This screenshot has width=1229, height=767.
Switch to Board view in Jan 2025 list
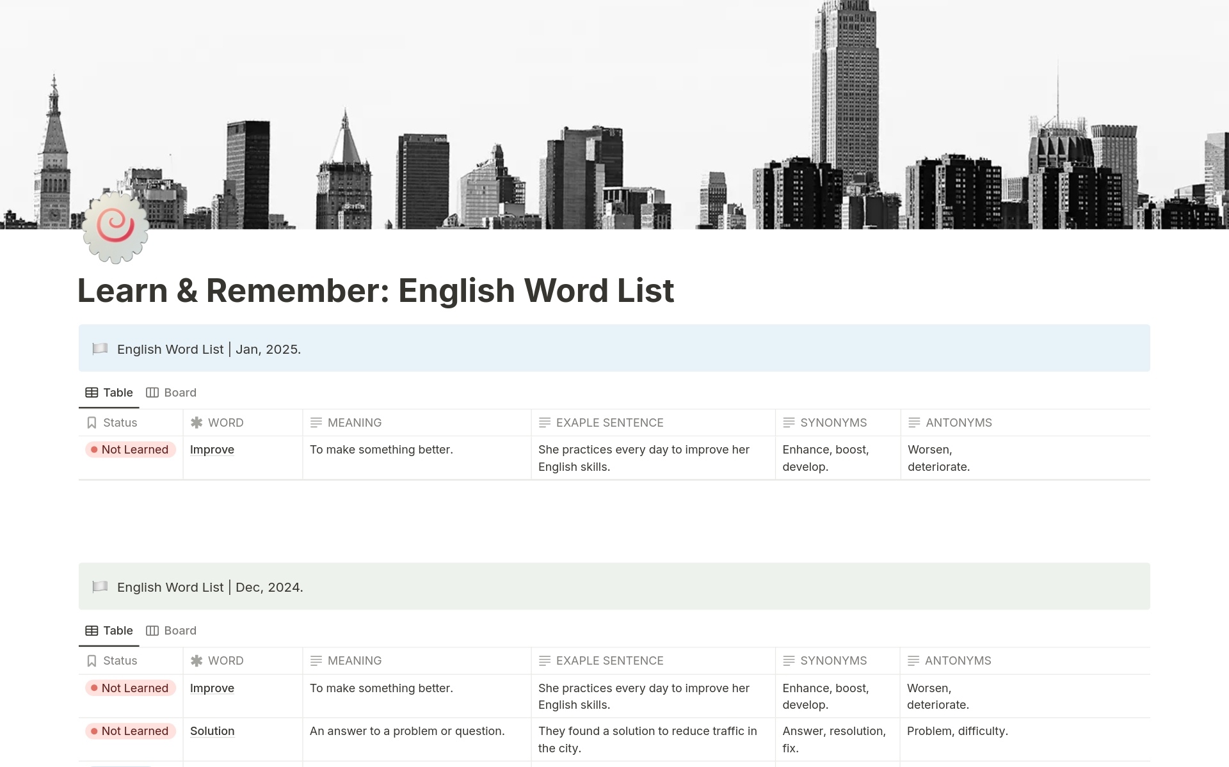[171, 392]
